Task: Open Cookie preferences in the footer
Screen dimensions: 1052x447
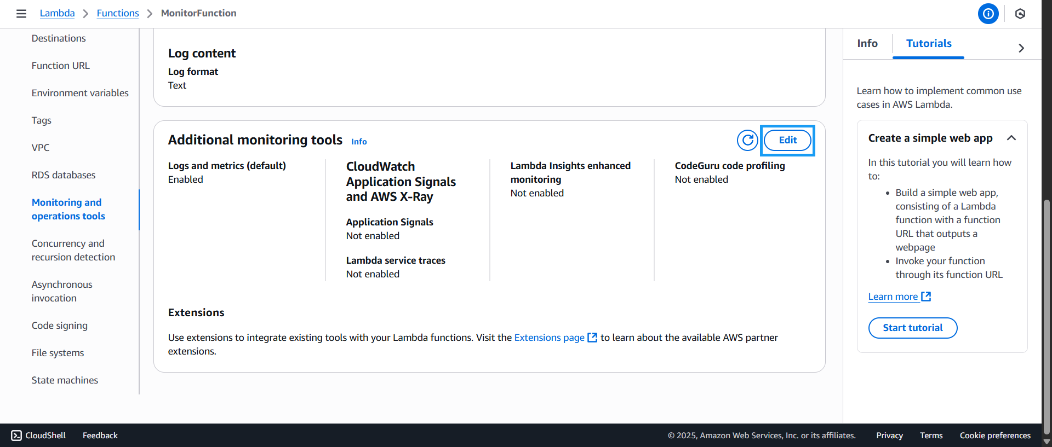Action: (994, 436)
